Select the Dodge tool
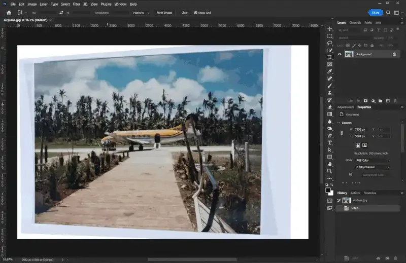 click(x=329, y=128)
